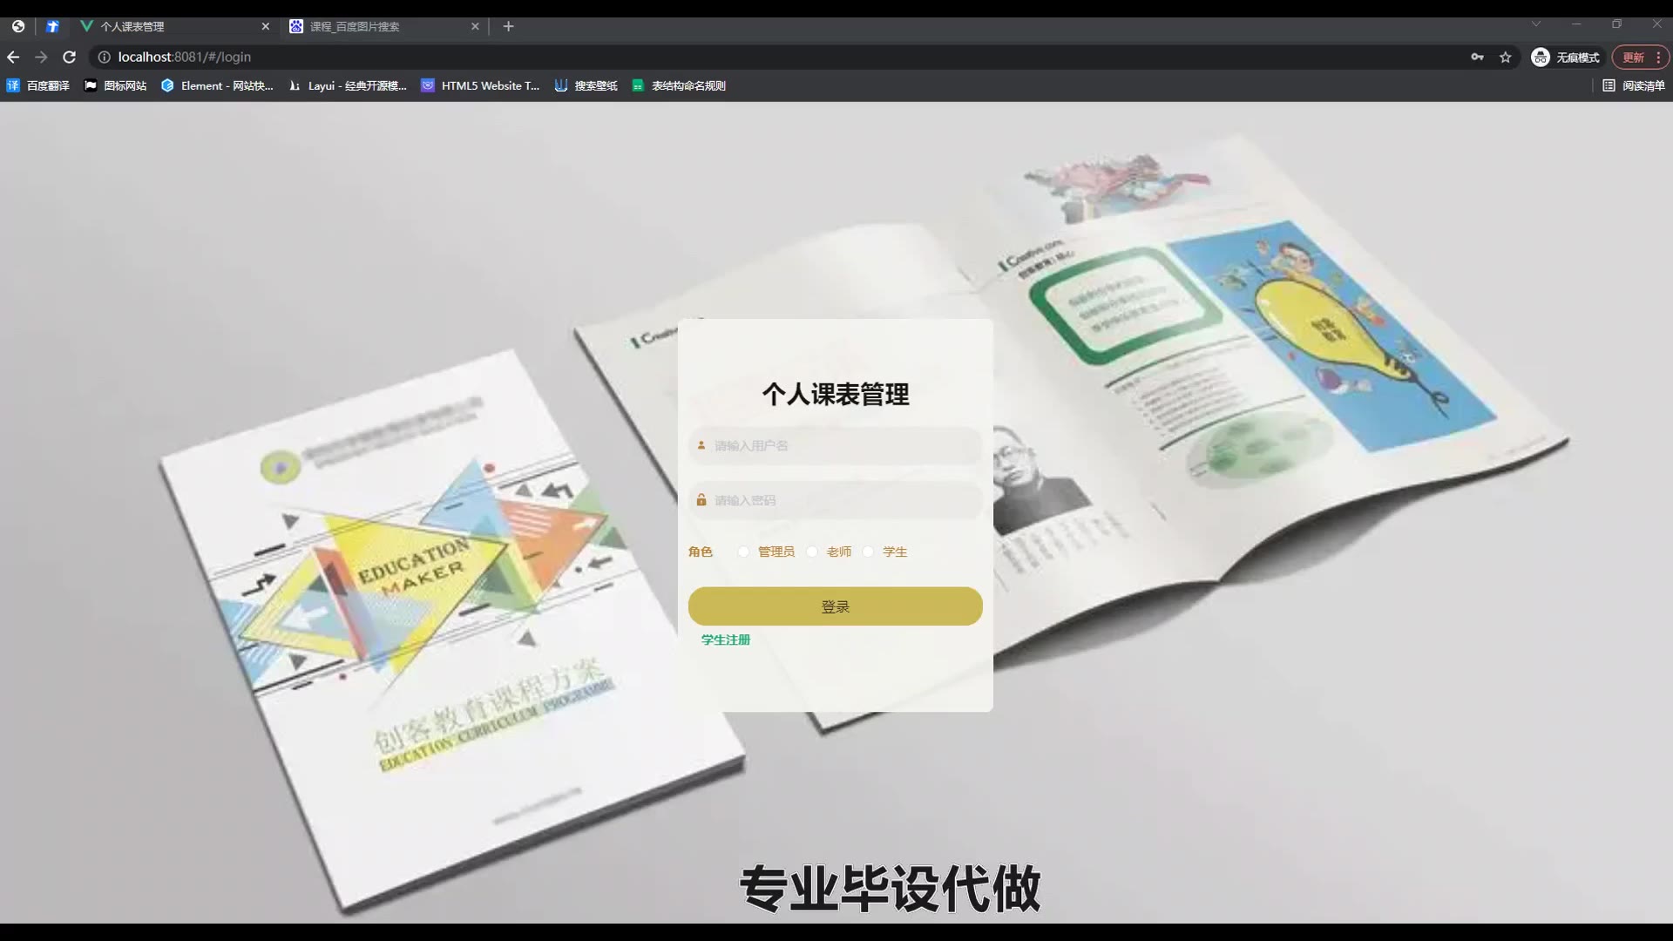Open Layui 经典开源模 bookmark
This screenshot has height=941, width=1673.
(x=347, y=85)
